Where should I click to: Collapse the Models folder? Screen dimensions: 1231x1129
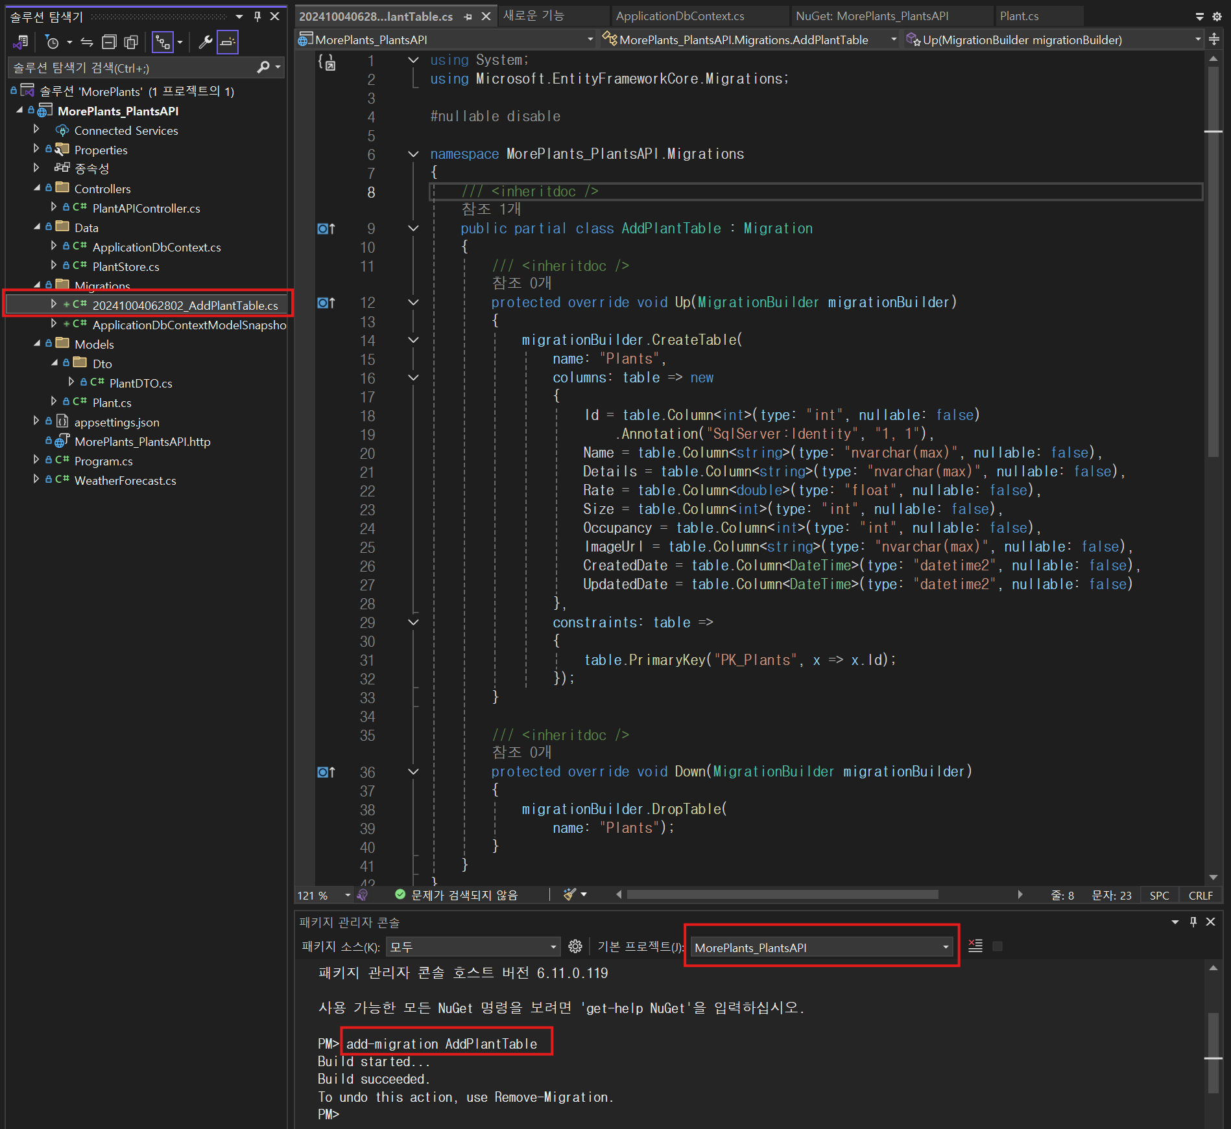37,344
